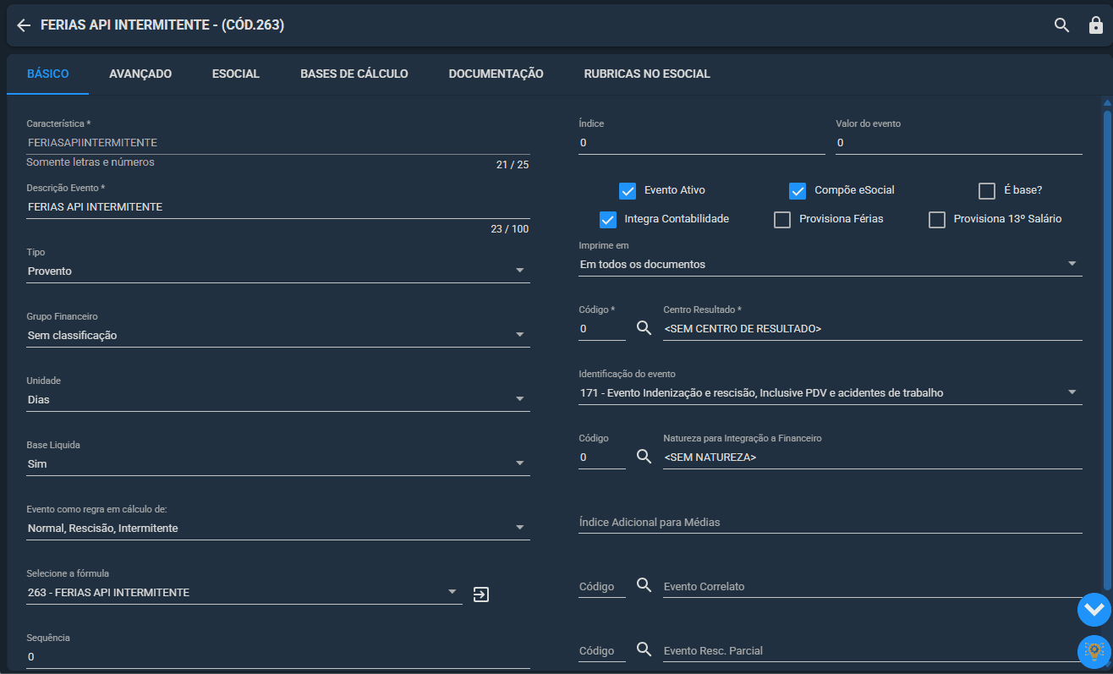Search Evento Correlato with magnifier icon
Screen dimensions: 1113x674
tap(644, 585)
